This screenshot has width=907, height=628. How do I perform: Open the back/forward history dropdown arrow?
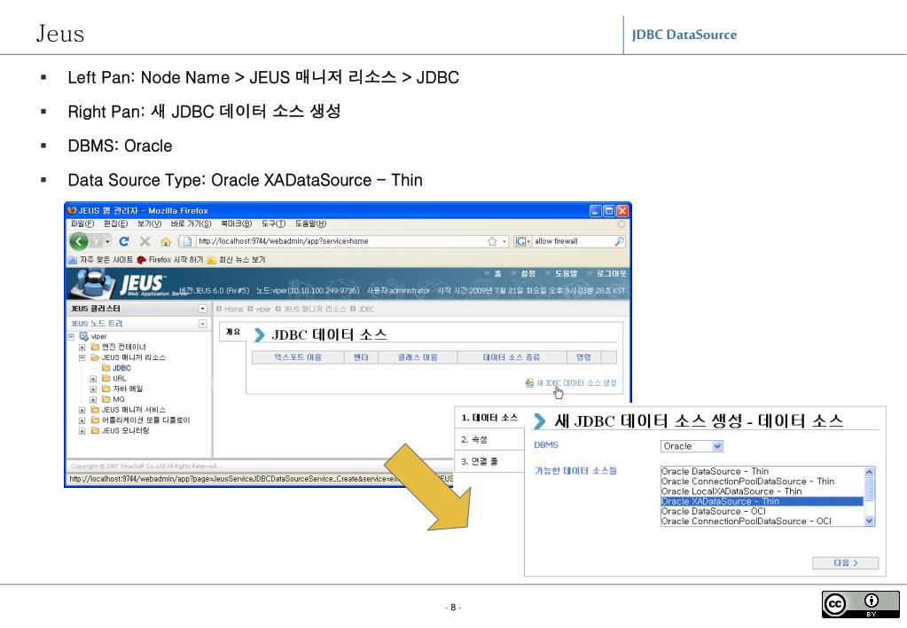107,241
